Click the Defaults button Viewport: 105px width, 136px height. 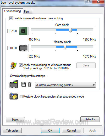[90, 119]
